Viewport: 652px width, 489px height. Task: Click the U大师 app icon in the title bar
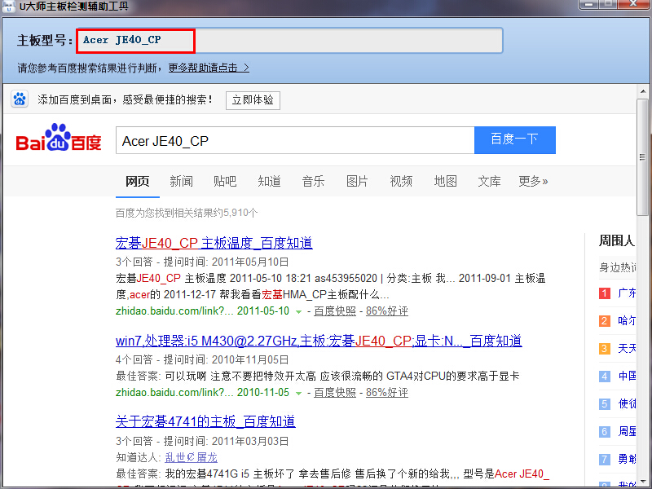[8, 7]
